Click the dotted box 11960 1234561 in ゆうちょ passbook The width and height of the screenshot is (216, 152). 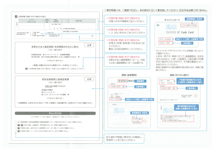(x=167, y=82)
